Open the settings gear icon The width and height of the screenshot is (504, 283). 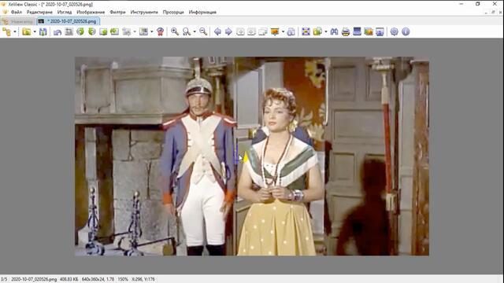pyautogui.click(x=394, y=31)
